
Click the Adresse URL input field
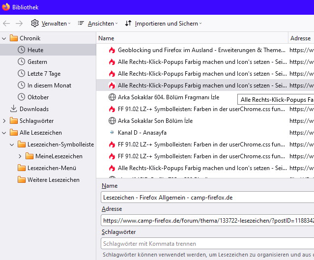[206, 221]
